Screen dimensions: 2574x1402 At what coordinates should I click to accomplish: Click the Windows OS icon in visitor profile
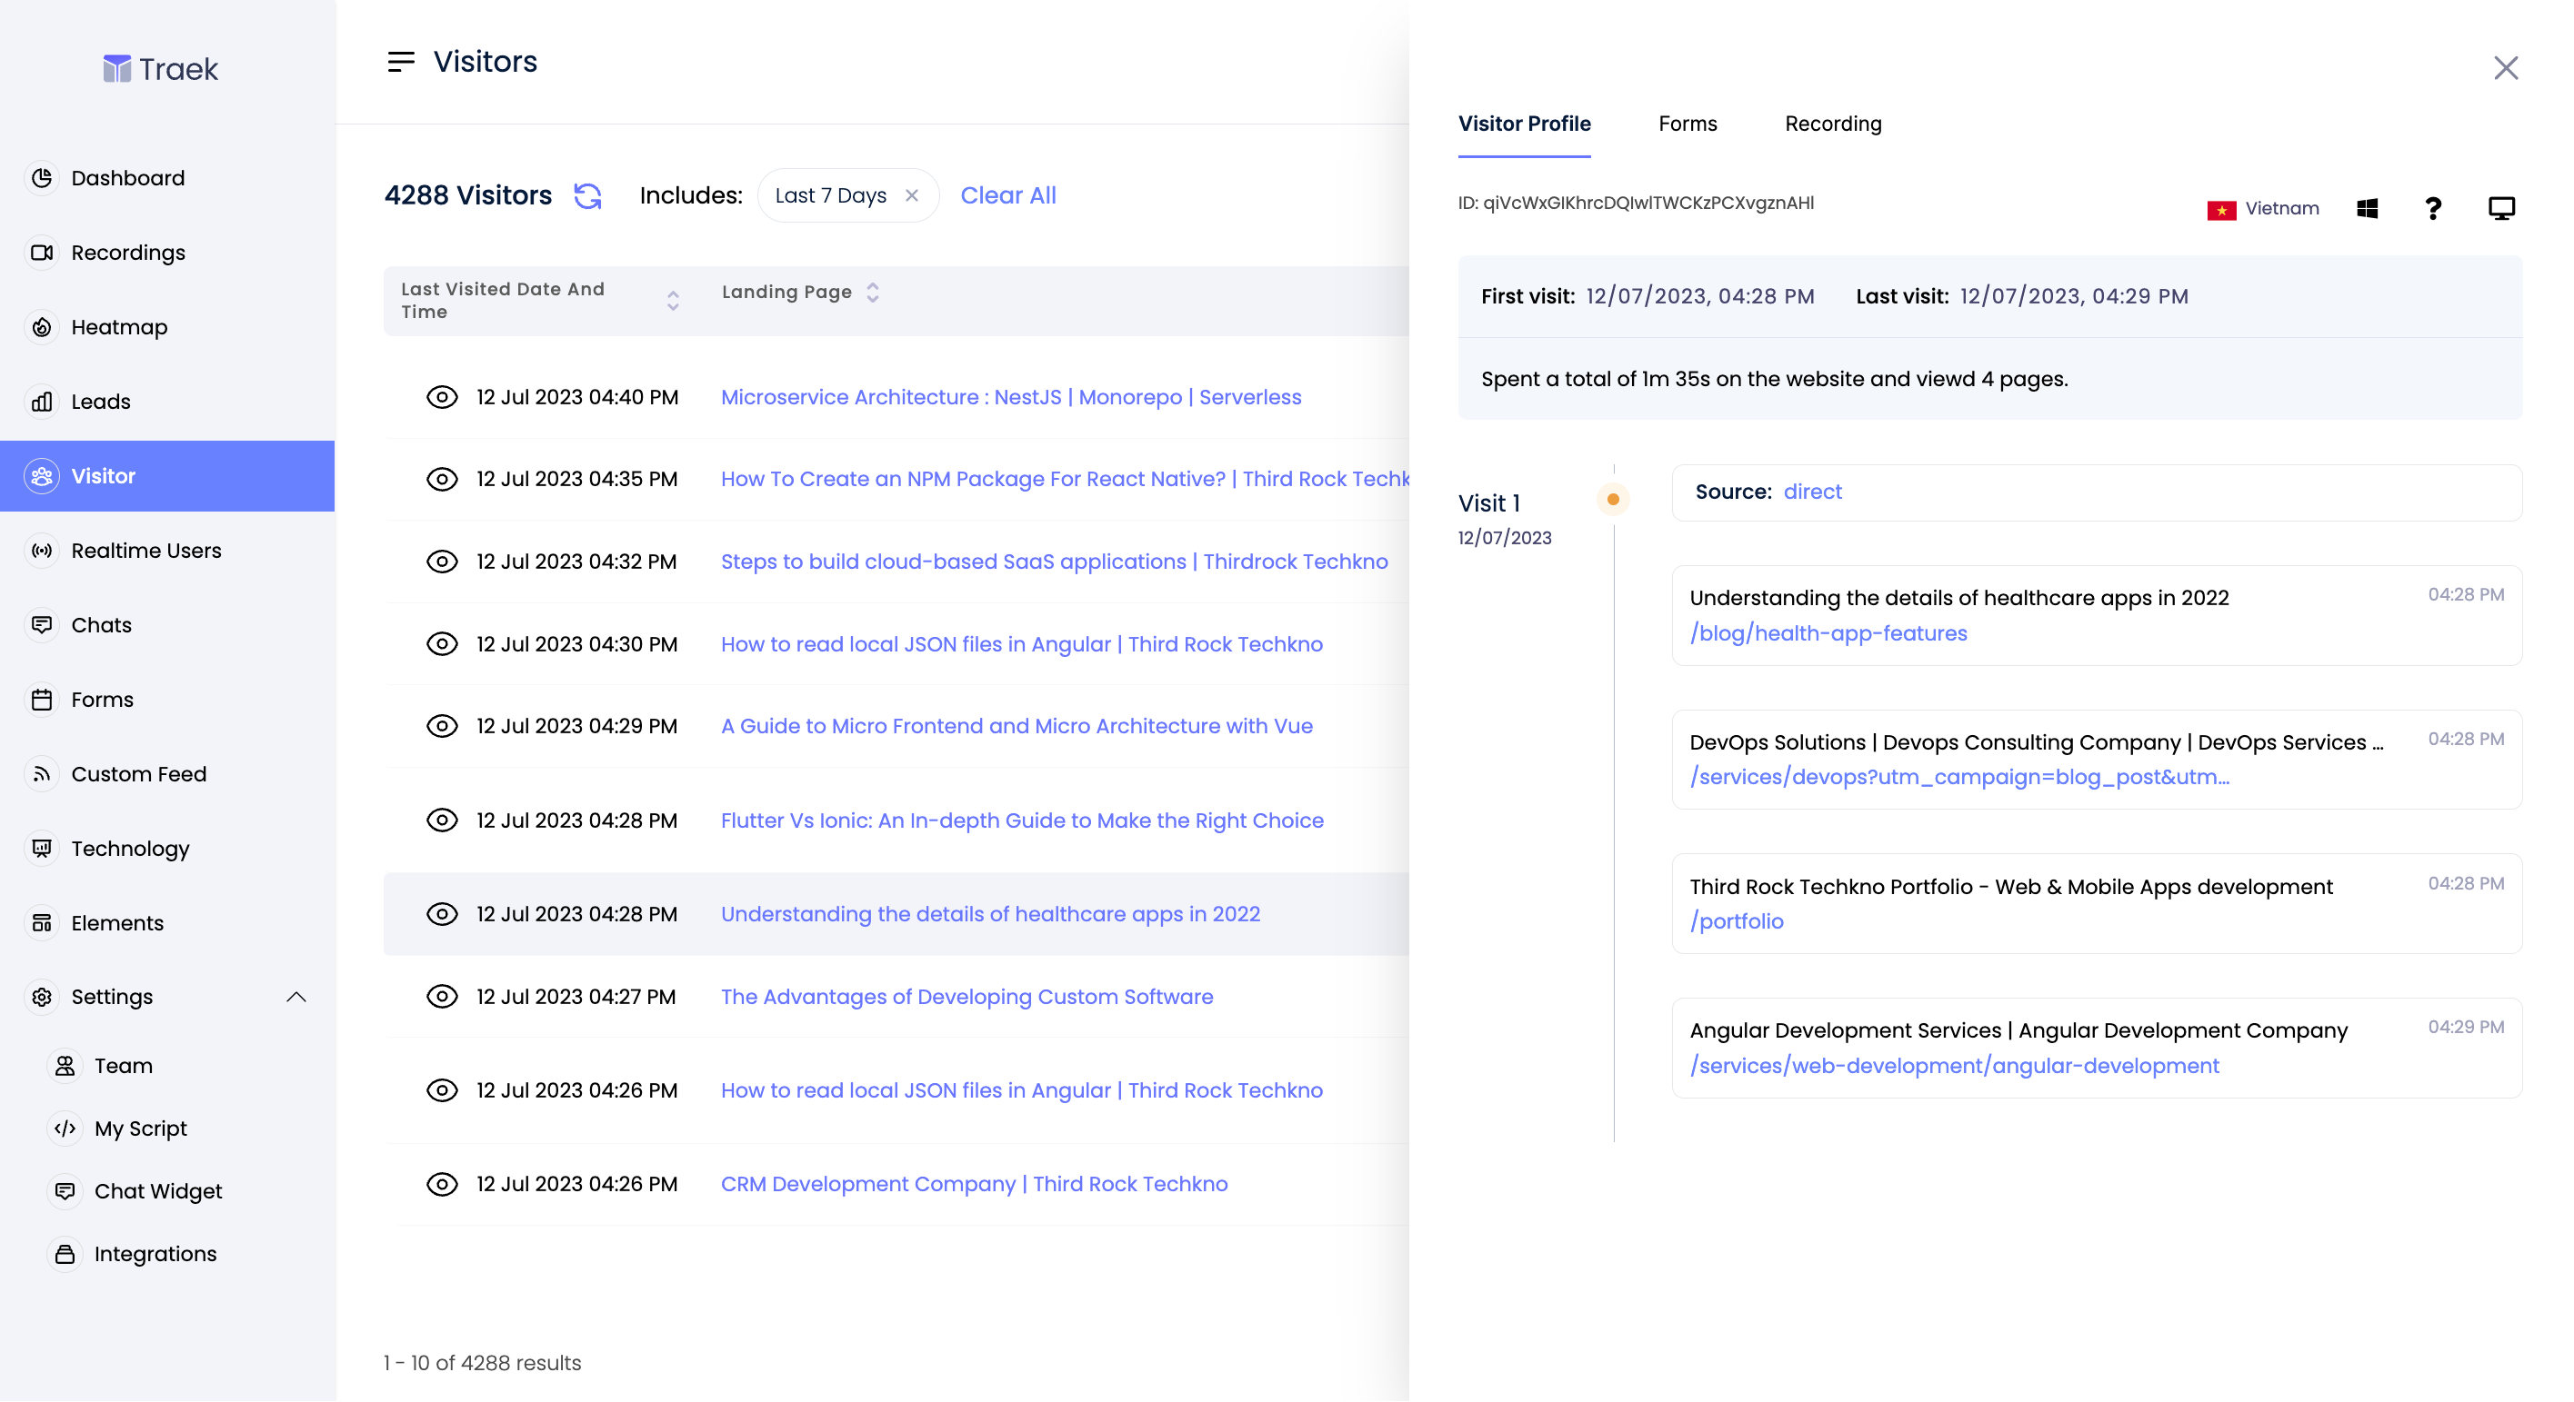pyautogui.click(x=2368, y=208)
